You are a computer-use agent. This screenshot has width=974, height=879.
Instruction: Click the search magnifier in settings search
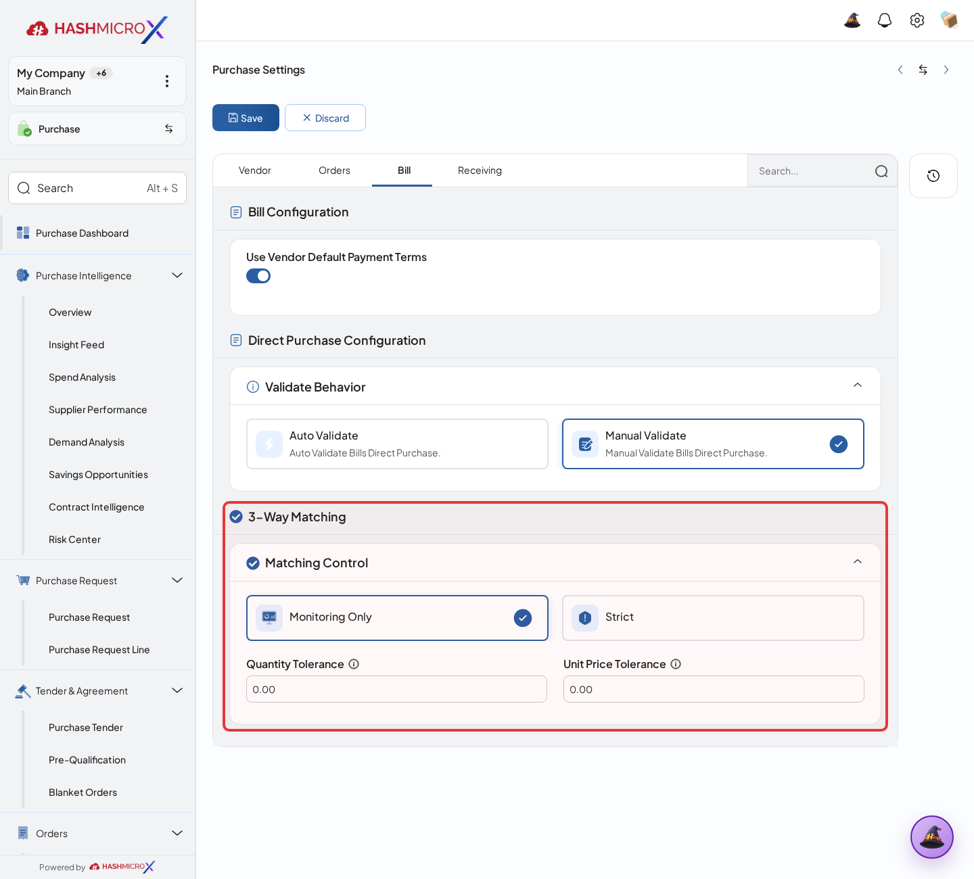(x=881, y=171)
